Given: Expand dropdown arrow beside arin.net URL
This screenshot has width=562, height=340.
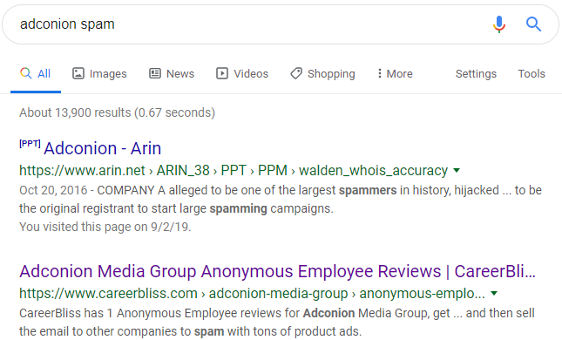Looking at the screenshot, I should 457,170.
